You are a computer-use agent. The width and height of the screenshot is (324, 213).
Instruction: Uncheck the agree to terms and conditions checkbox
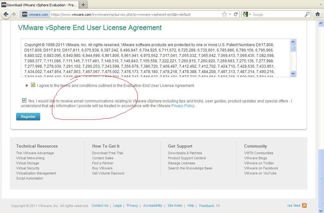tap(33, 85)
